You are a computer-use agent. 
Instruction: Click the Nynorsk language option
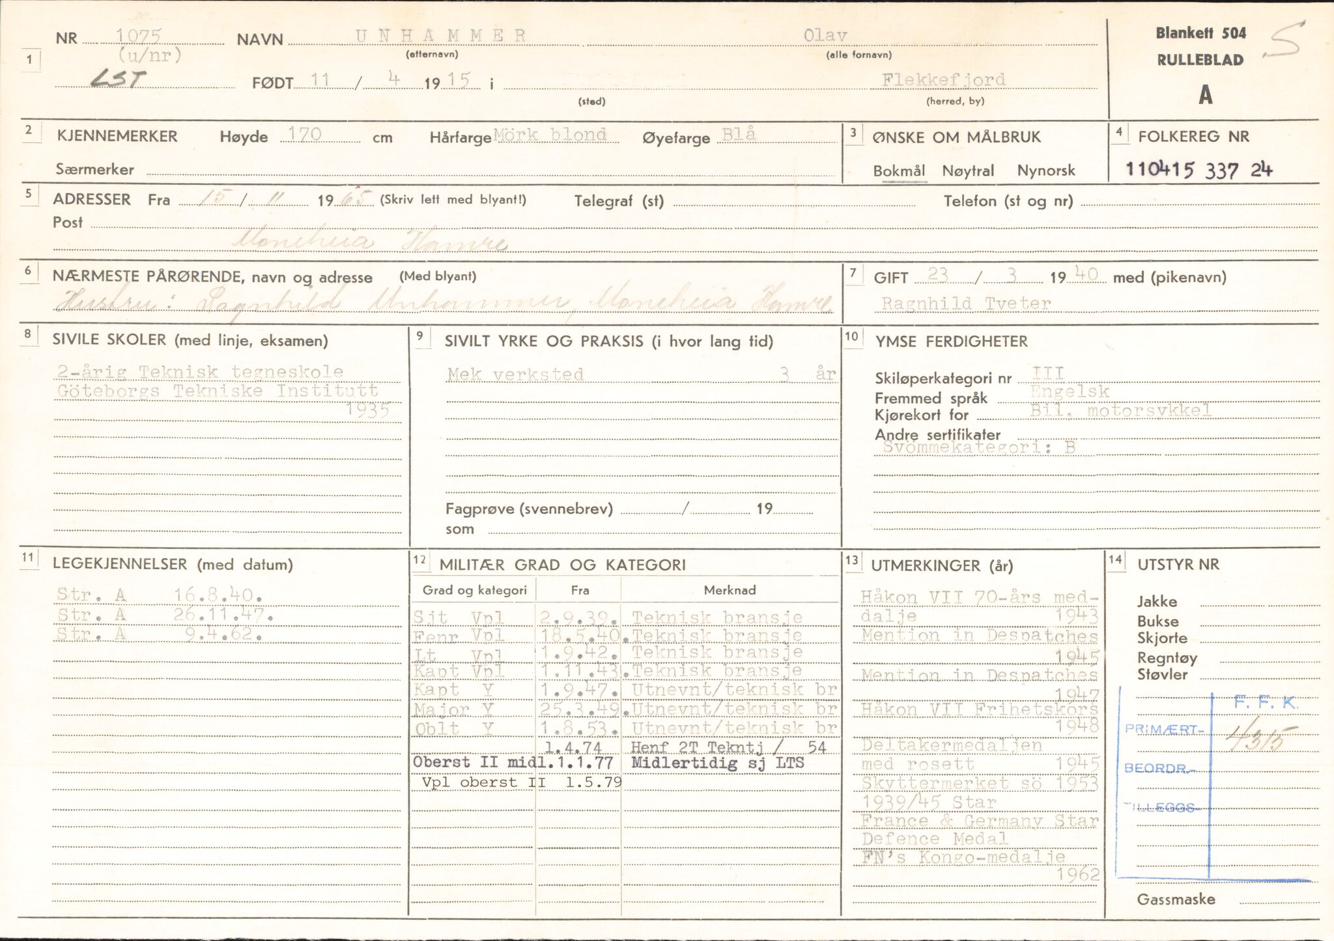[x=1046, y=171]
